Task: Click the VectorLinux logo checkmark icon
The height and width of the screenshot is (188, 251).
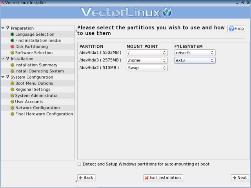Action: pos(167,13)
